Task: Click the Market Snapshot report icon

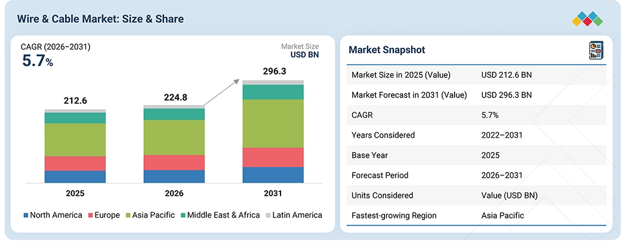Action: pos(596,51)
